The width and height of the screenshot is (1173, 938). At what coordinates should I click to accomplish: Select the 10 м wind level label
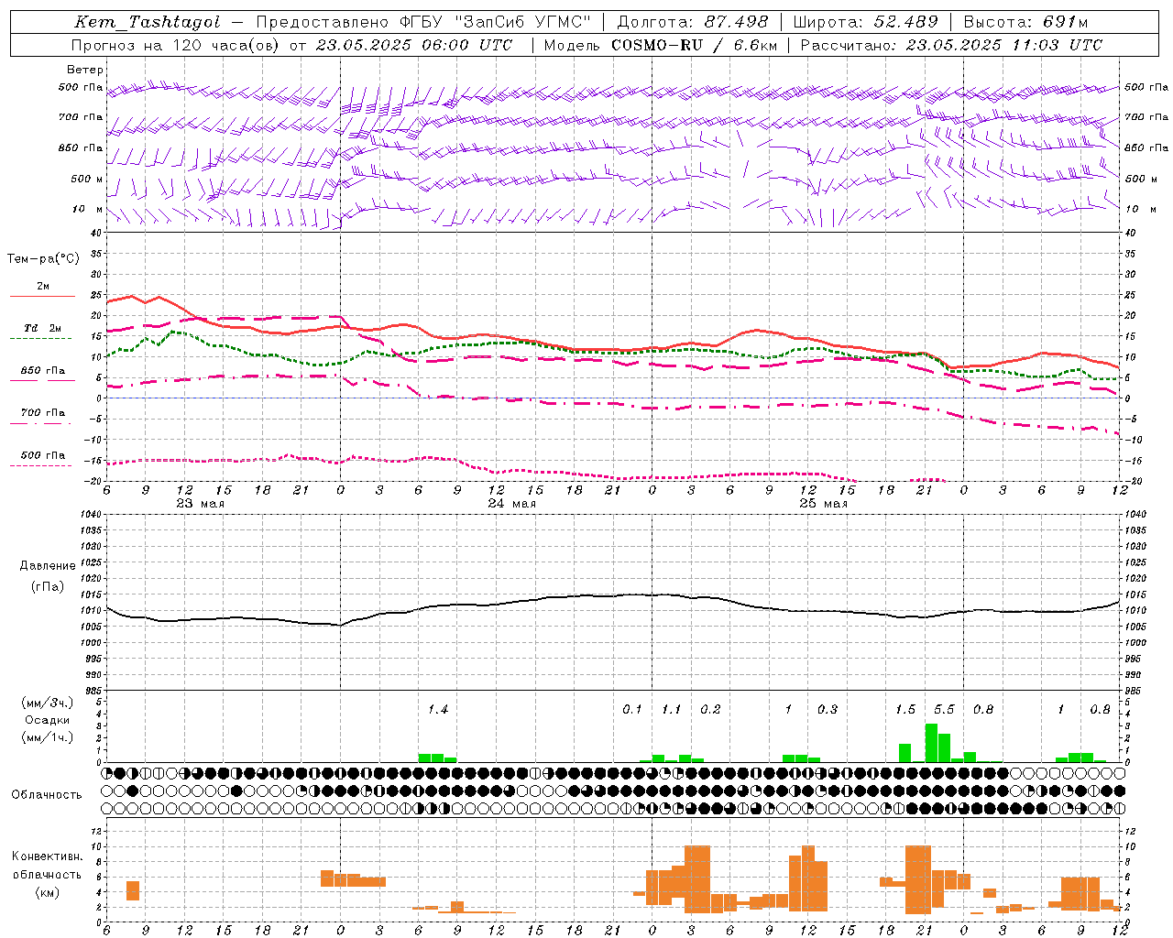point(87,209)
